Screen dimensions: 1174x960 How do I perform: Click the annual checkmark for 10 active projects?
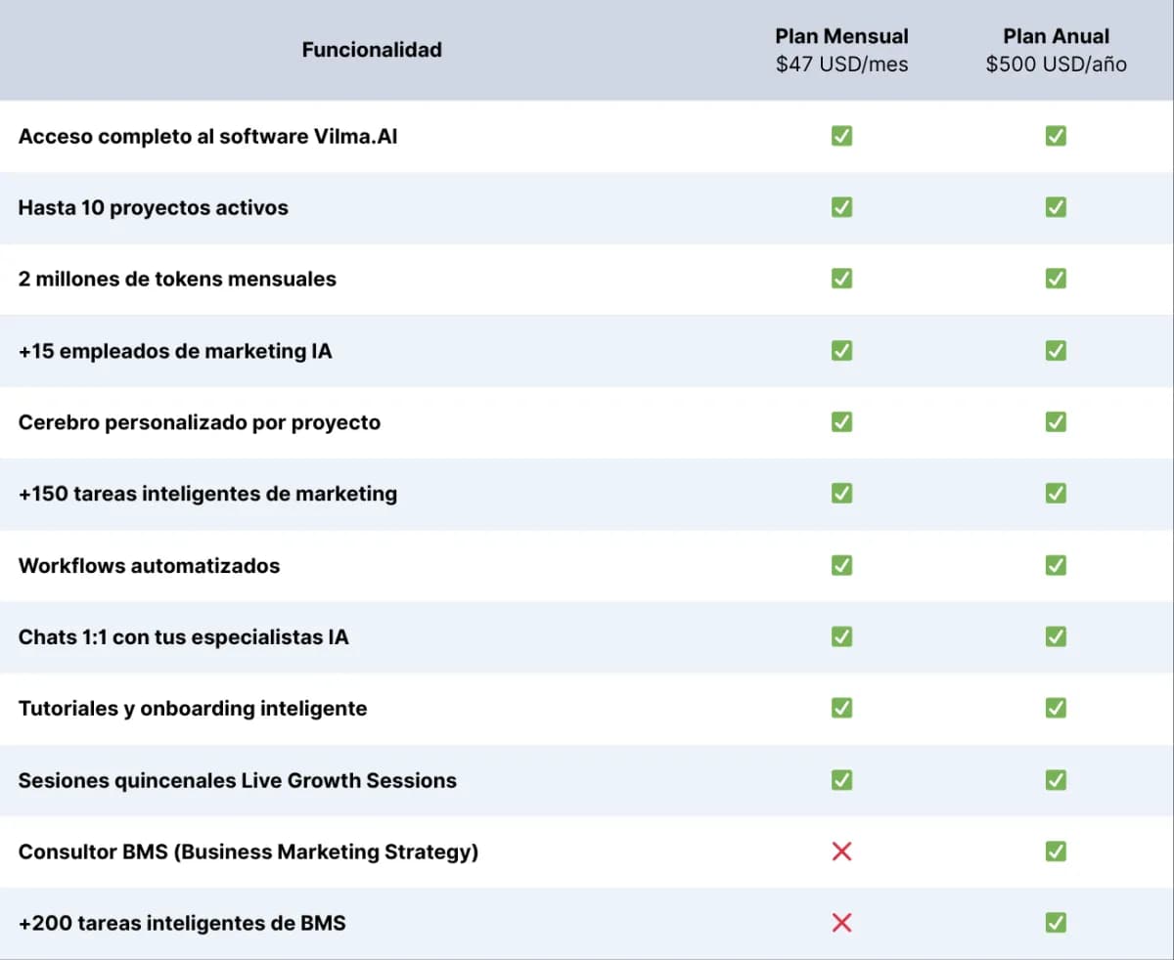[x=1056, y=207]
